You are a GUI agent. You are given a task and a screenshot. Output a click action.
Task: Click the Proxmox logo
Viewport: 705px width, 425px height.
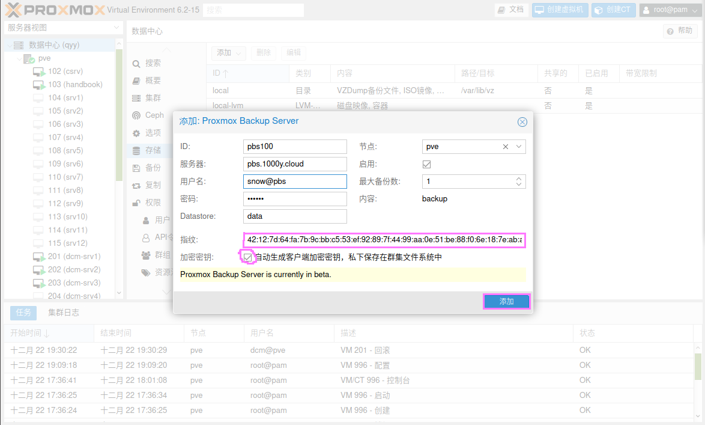coord(55,10)
